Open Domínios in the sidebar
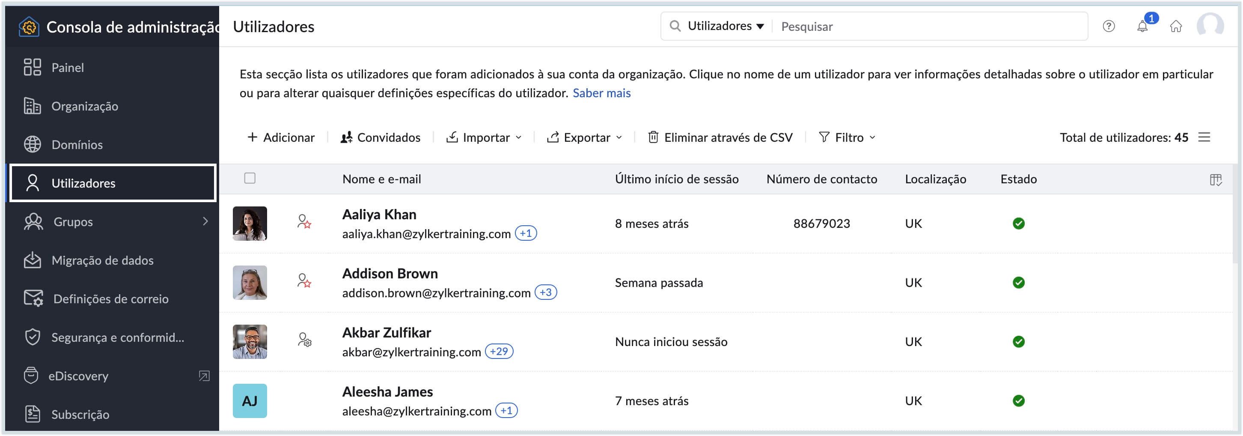 pyautogui.click(x=77, y=144)
